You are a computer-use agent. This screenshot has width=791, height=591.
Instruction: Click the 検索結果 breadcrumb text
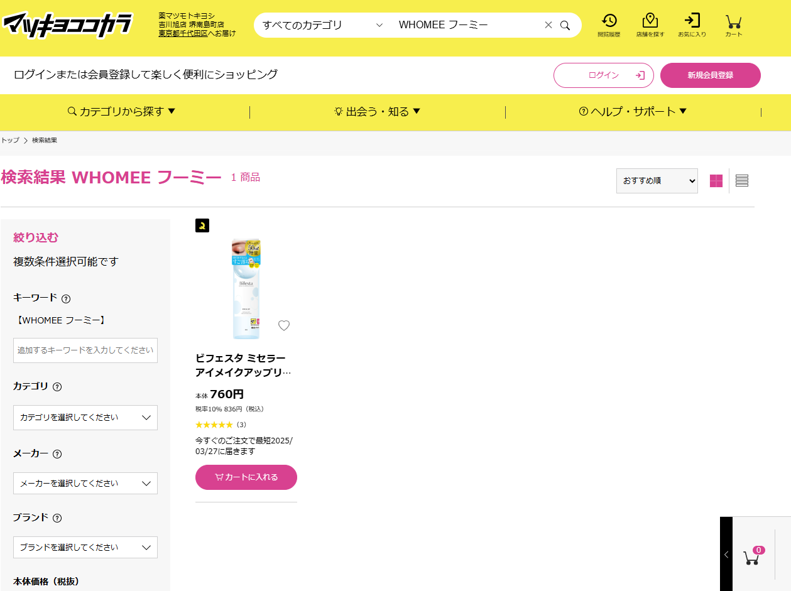45,140
